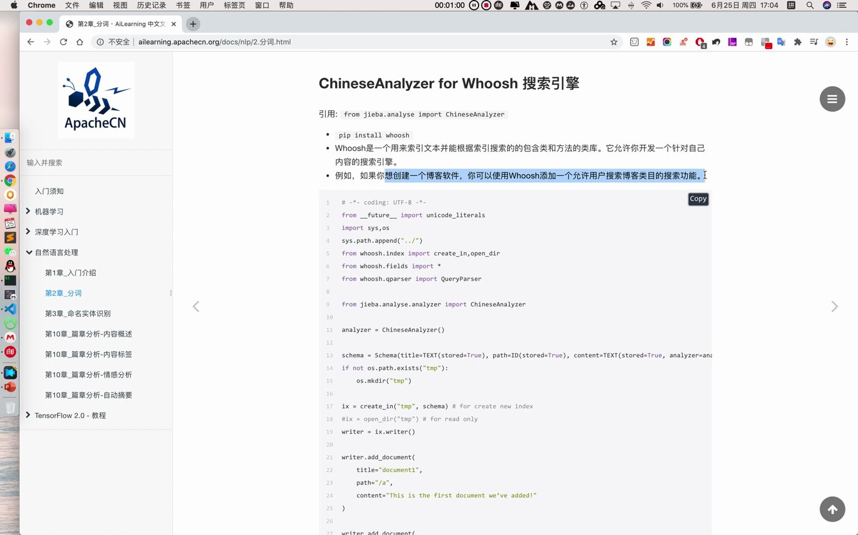This screenshot has height=535, width=858.
Task: Open the 标签页 menu
Action: (x=235, y=5)
